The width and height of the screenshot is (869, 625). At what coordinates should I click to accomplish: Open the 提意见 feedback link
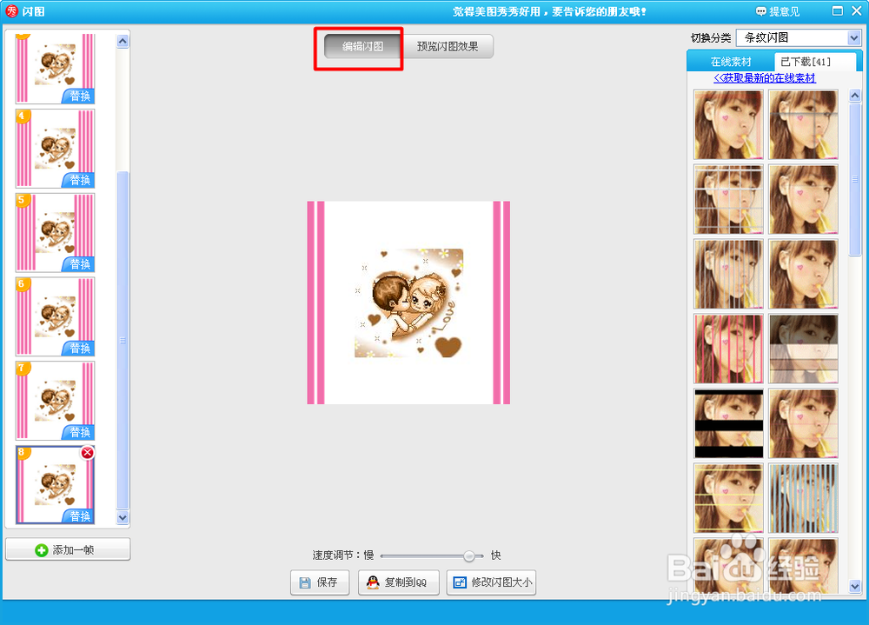[x=778, y=11]
